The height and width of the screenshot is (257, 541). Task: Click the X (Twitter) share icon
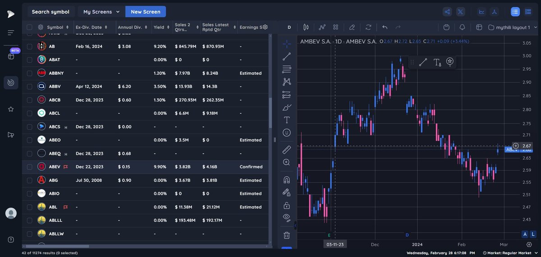pyautogui.click(x=460, y=12)
